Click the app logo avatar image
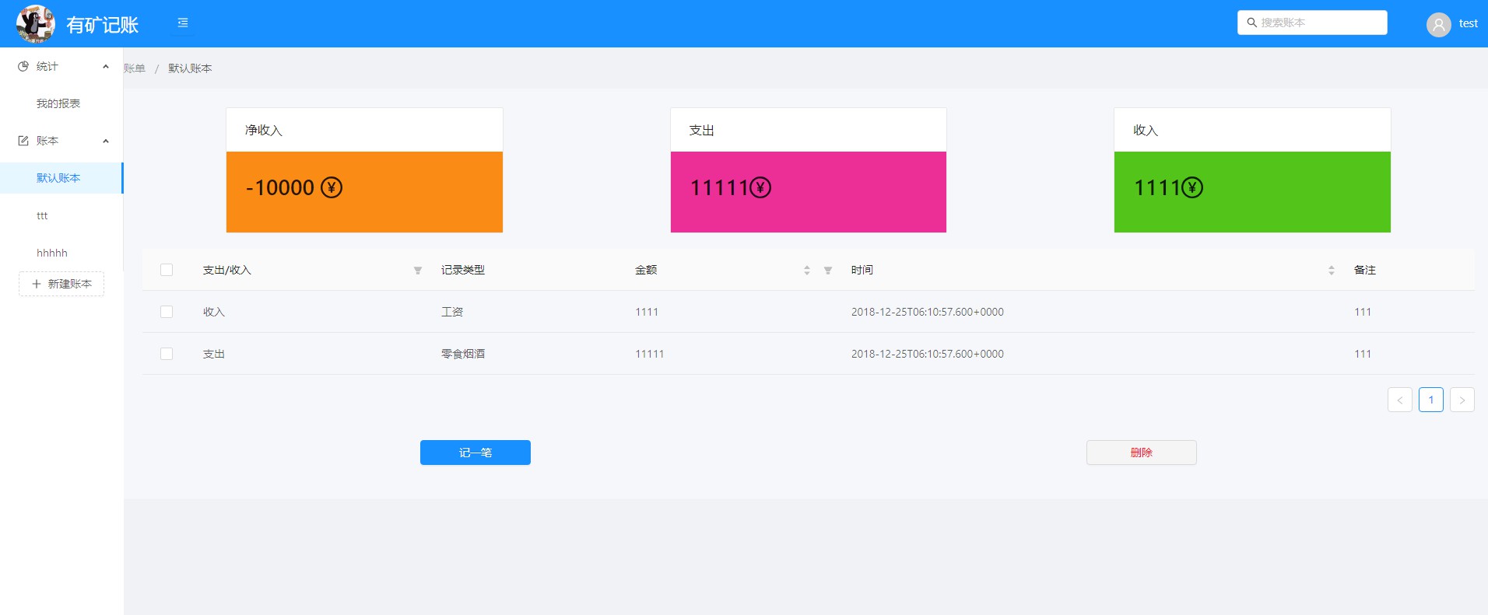Screen dimensions: 1488x615 [x=36, y=23]
